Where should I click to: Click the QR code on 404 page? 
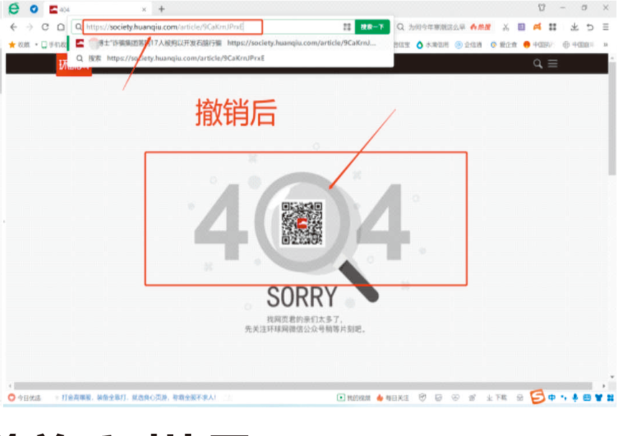click(x=302, y=223)
